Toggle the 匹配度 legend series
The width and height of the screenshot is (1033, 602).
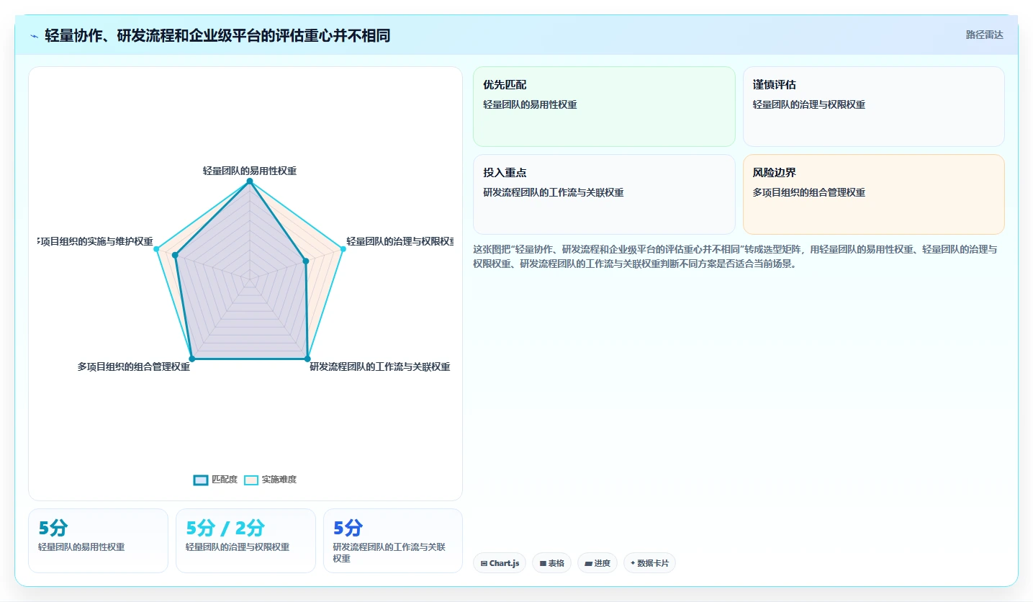215,480
